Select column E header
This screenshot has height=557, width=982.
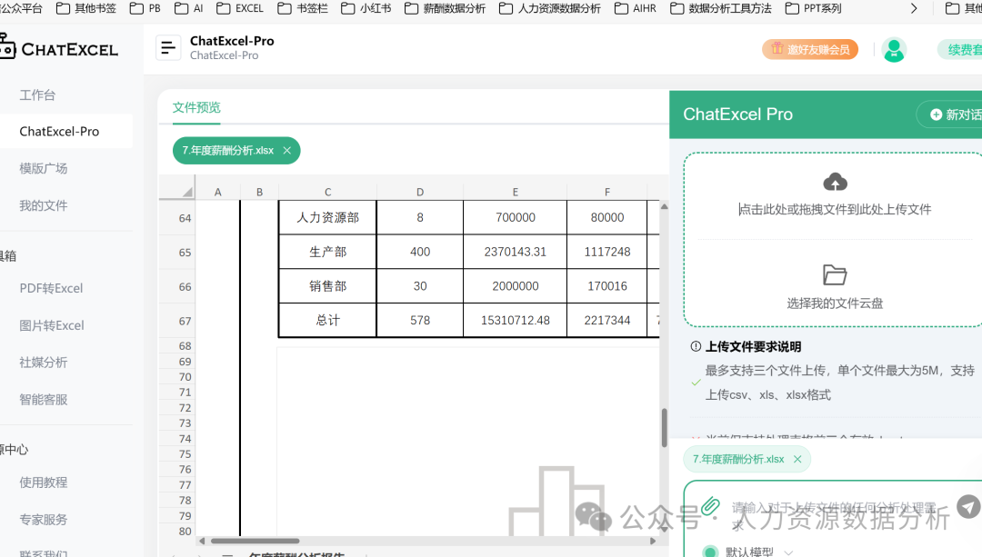(516, 192)
